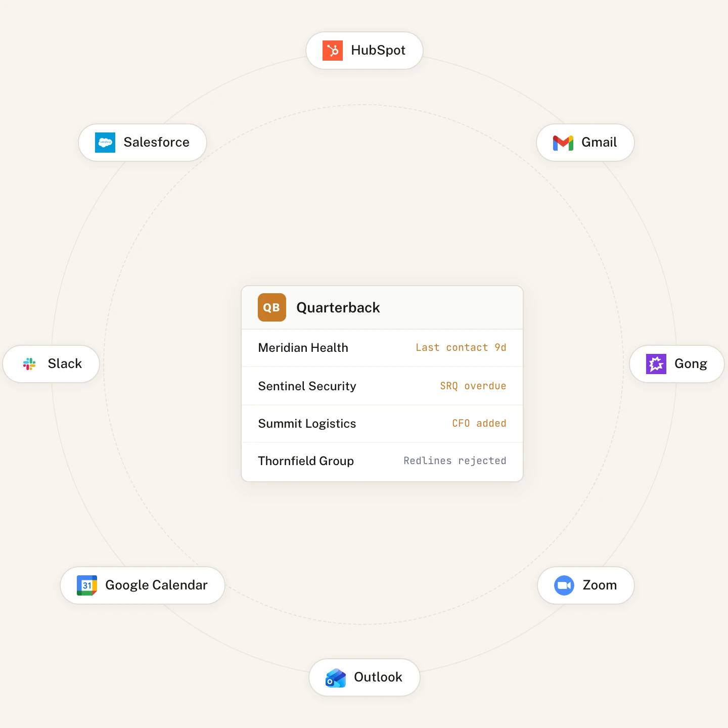Click the 'Last contact 9d' status
This screenshot has height=728, width=728.
pos(461,348)
